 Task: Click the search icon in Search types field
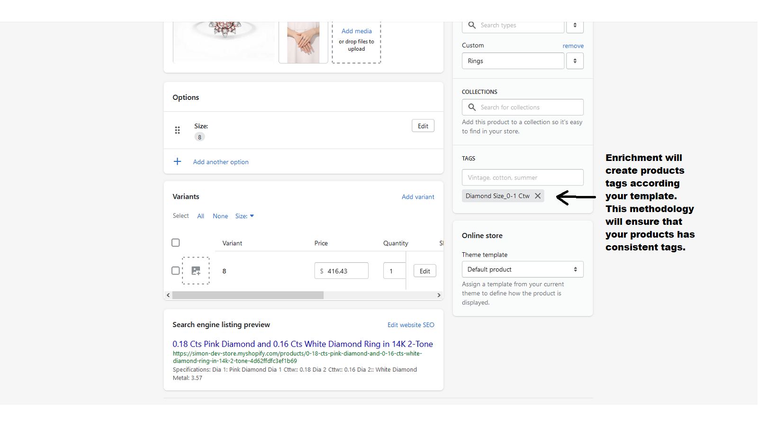[472, 25]
